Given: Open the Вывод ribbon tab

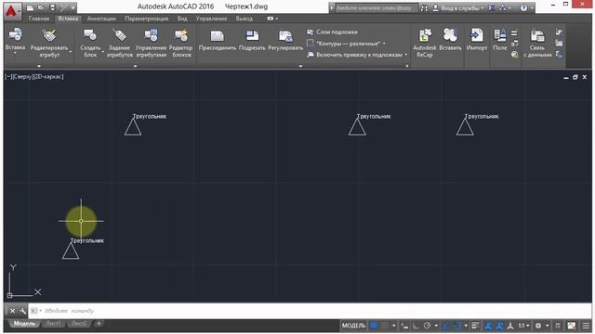Looking at the screenshot, I should pyautogui.click(x=244, y=19).
